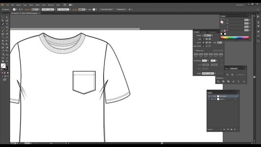Click the Minus Back pathfinder icon

(244, 81)
